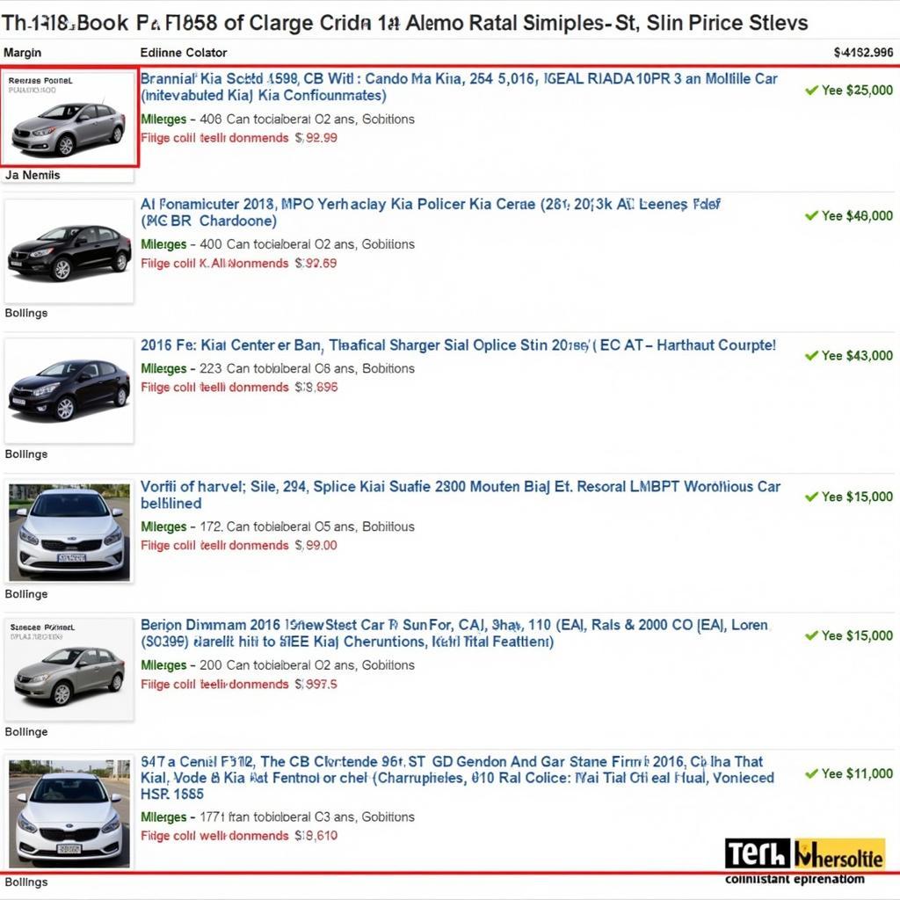
Task: Click the green checkmark next to $46,000
Action: (811, 215)
